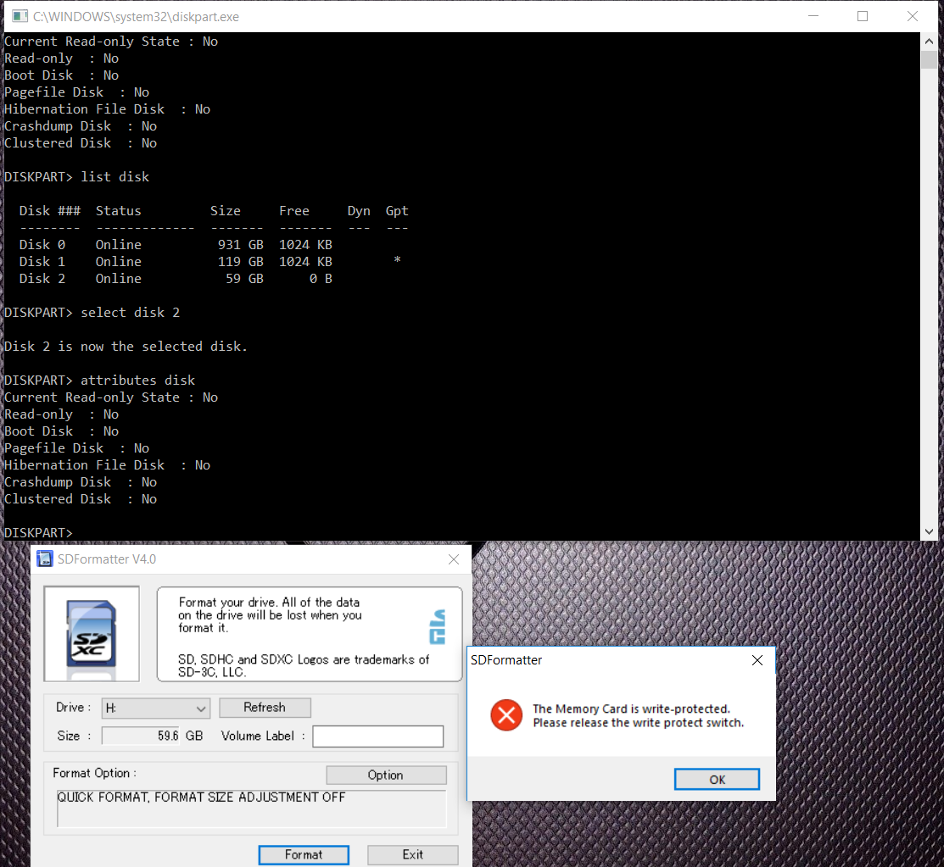Click the diskpart scrollbar up arrow

tap(929, 42)
